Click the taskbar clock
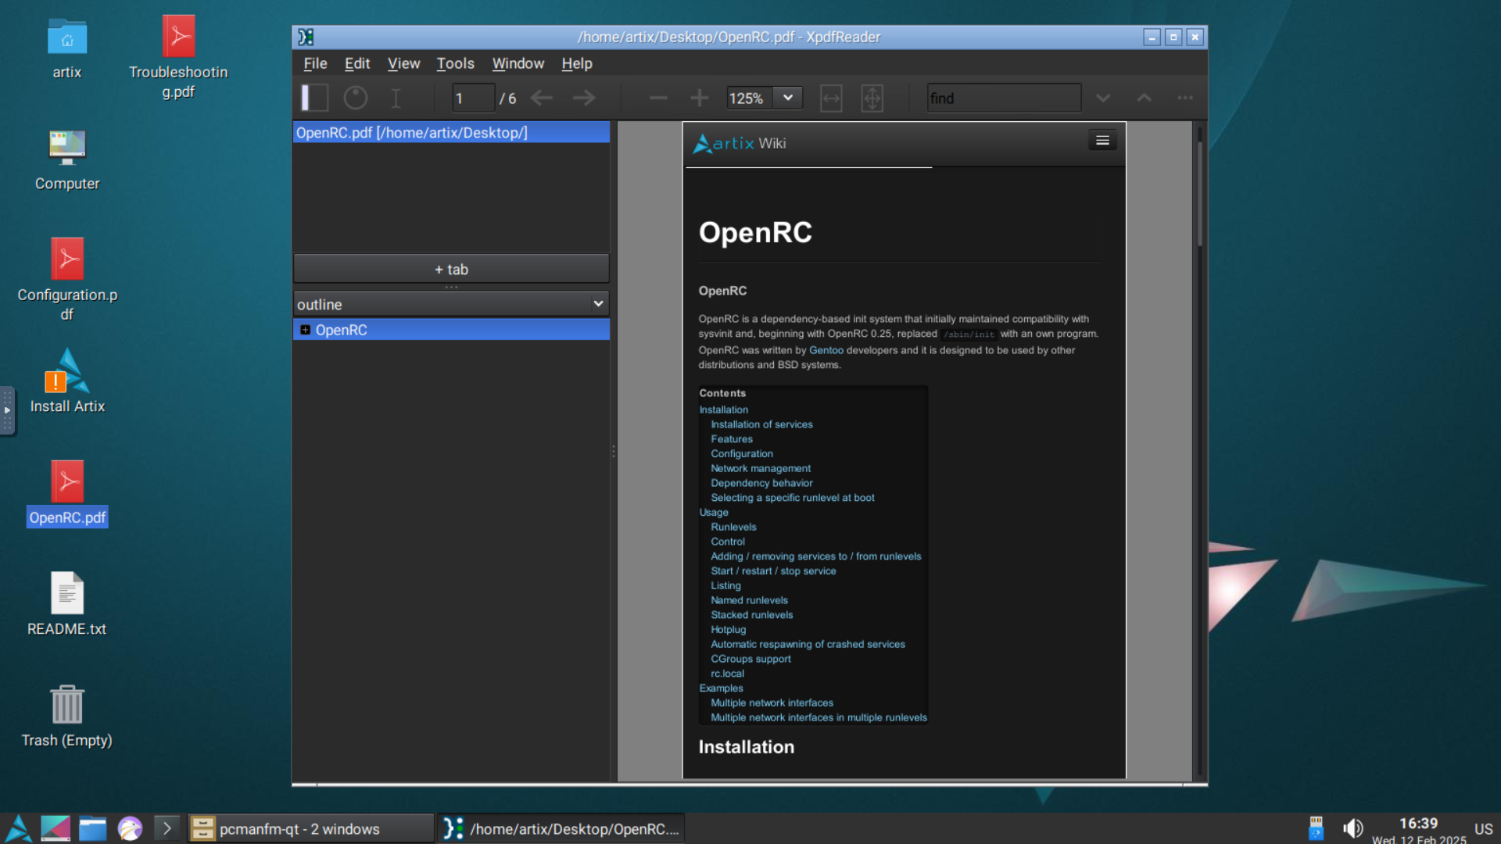Image resolution: width=1501 pixels, height=844 pixels. click(x=1419, y=830)
